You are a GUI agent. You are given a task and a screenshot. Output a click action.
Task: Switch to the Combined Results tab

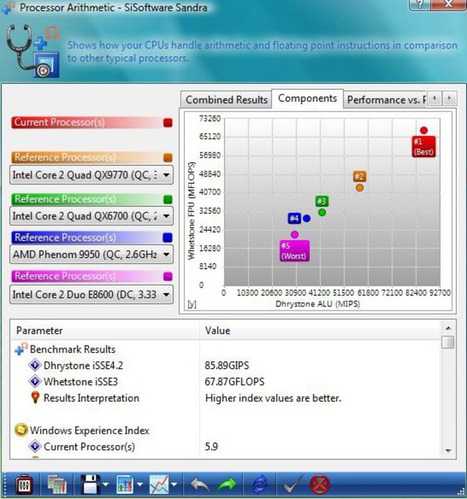click(x=226, y=100)
